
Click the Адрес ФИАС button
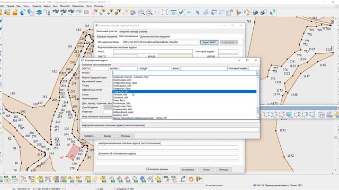pyautogui.click(x=209, y=42)
